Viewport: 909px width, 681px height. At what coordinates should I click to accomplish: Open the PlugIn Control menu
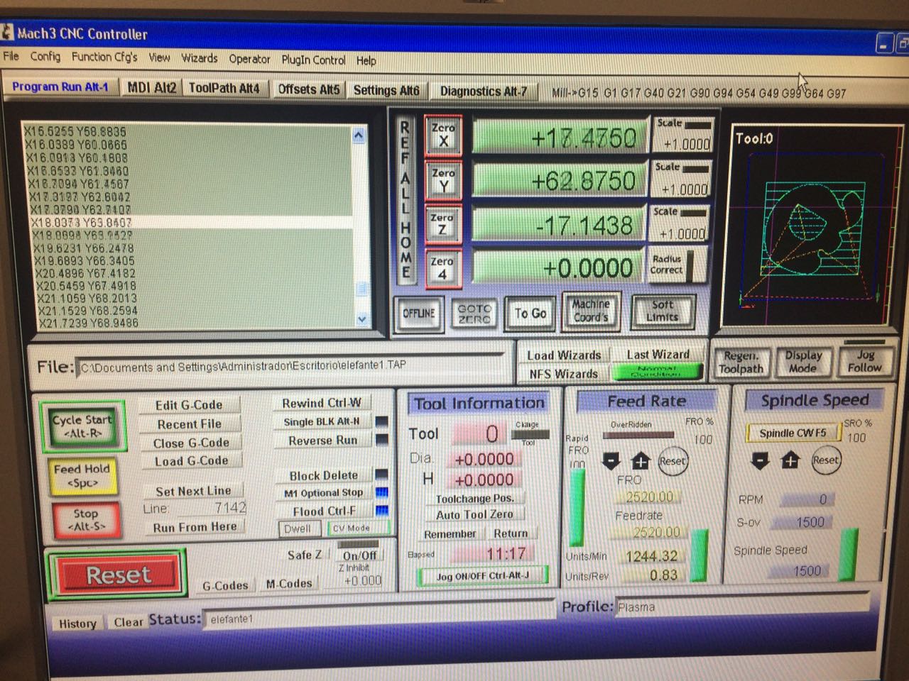(x=313, y=60)
